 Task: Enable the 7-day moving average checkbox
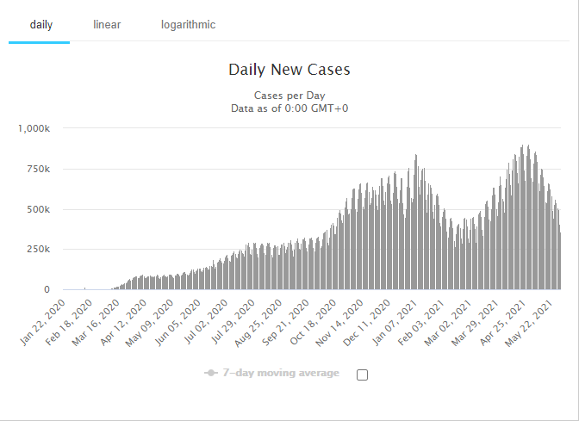(362, 375)
